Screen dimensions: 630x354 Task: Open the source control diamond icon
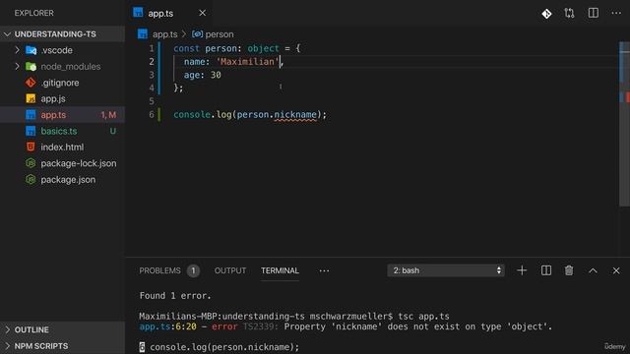pos(546,14)
